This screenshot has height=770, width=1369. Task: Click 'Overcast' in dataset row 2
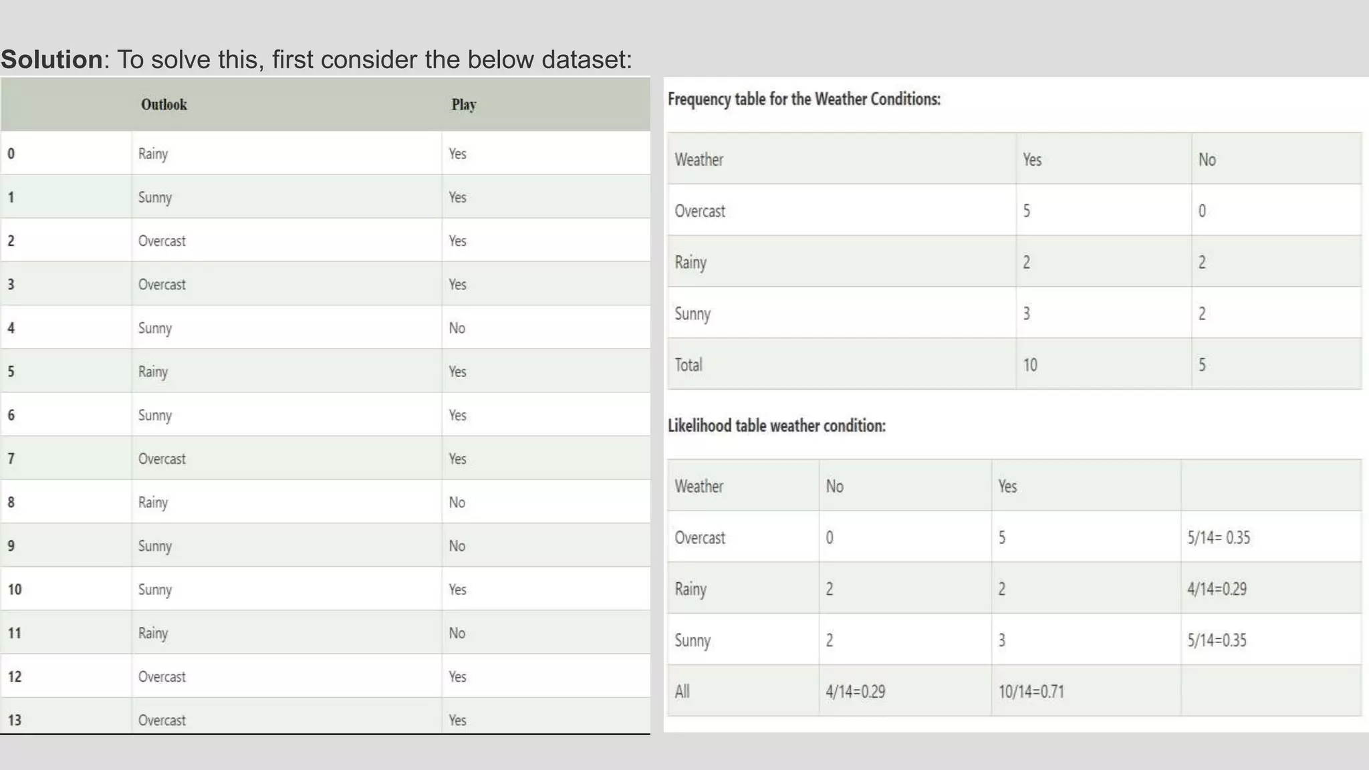(162, 241)
